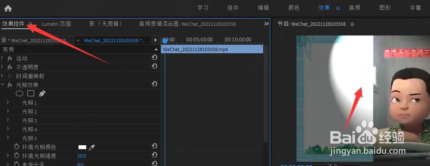Reset the 环境光照颜色 parameter
Screen dimensions: 430x166
[x=155, y=146]
